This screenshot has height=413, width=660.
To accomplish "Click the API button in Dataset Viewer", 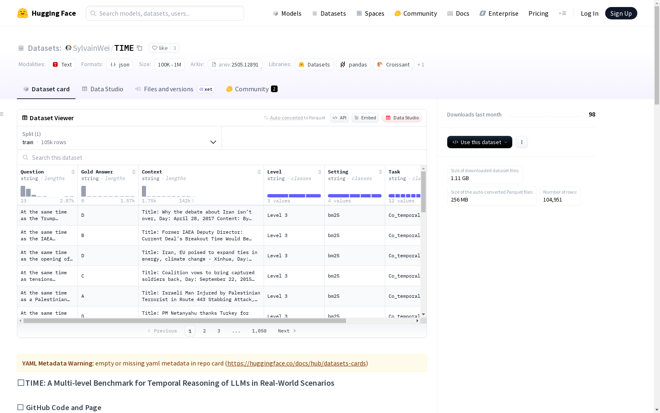I will [339, 118].
